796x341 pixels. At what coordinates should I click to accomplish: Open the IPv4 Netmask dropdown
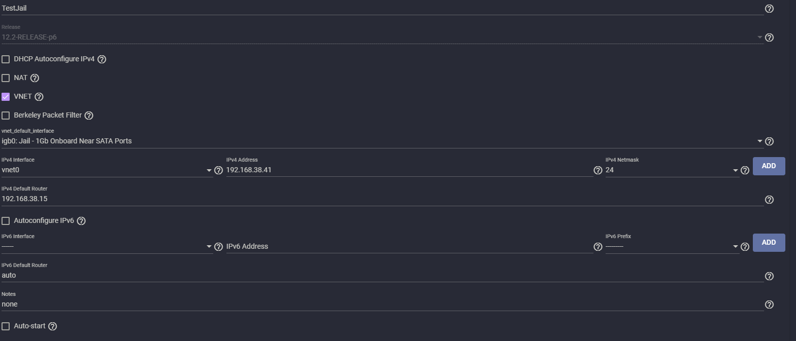(672, 170)
